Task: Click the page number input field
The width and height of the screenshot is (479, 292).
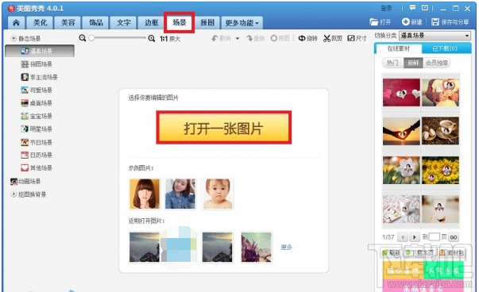Action: tap(434, 237)
